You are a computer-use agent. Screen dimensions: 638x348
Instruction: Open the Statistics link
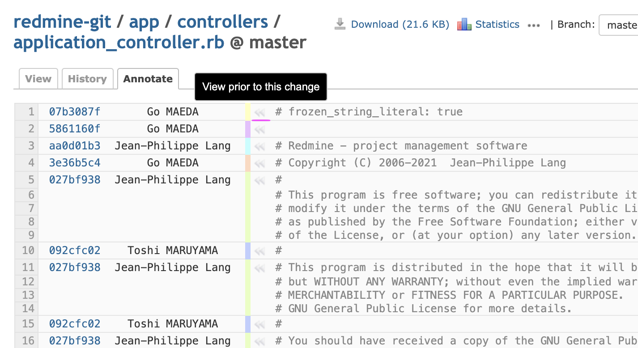tap(497, 24)
